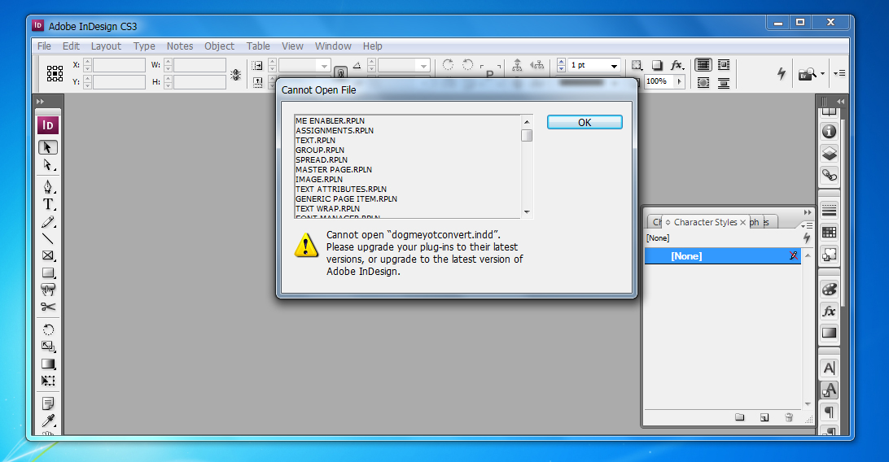Viewport: 889px width, 462px height.
Task: Expand the toolbox with double arrows
Action: coord(40,102)
